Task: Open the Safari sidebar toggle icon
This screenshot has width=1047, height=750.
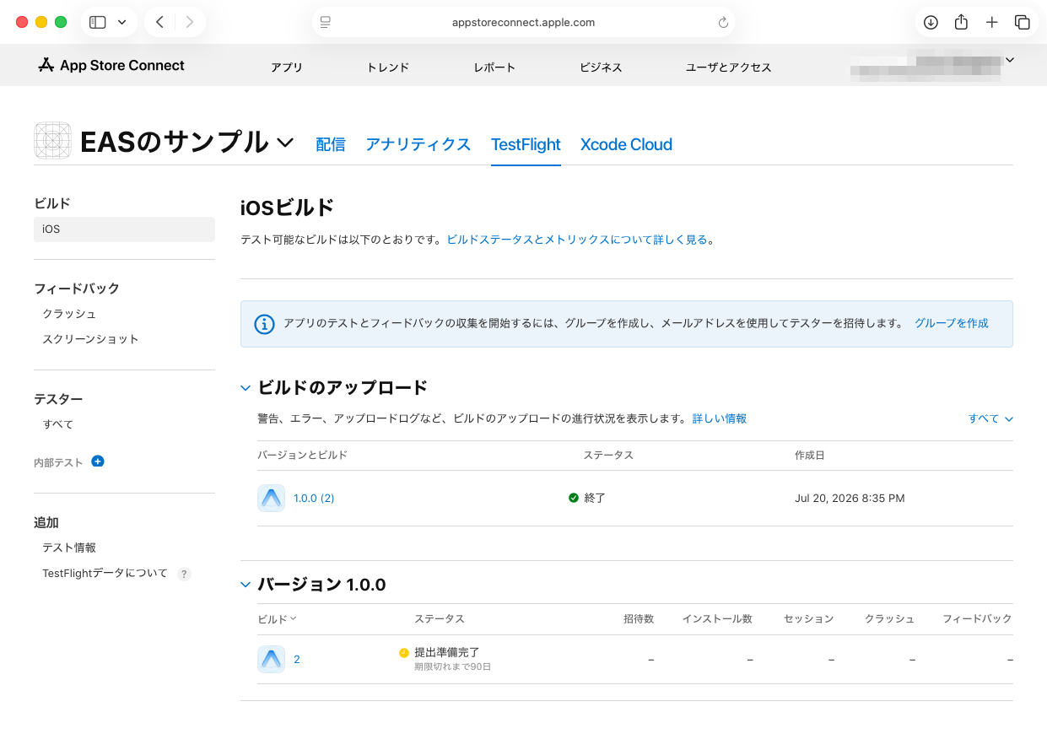Action: point(98,23)
